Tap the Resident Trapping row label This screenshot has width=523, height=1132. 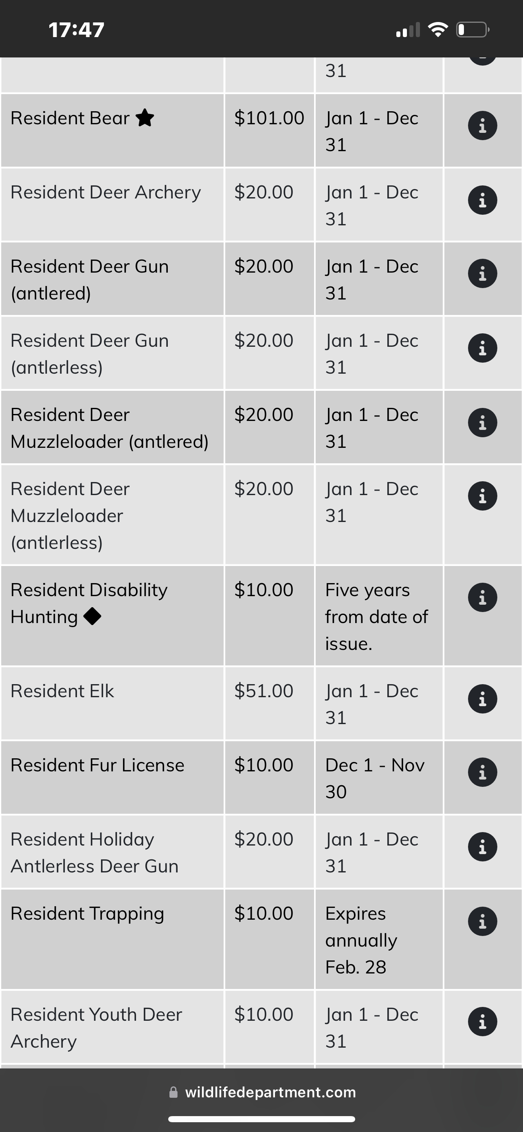pos(88,914)
